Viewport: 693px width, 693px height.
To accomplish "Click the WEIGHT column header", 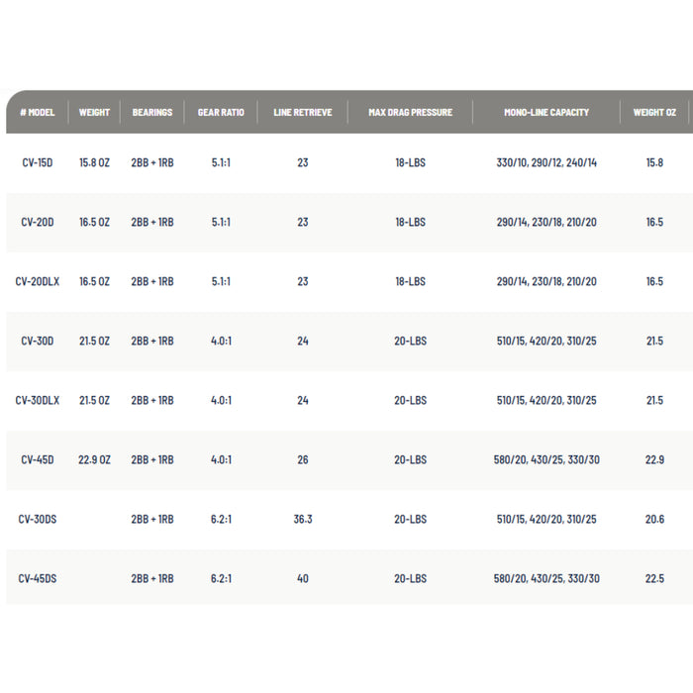I will (95, 112).
